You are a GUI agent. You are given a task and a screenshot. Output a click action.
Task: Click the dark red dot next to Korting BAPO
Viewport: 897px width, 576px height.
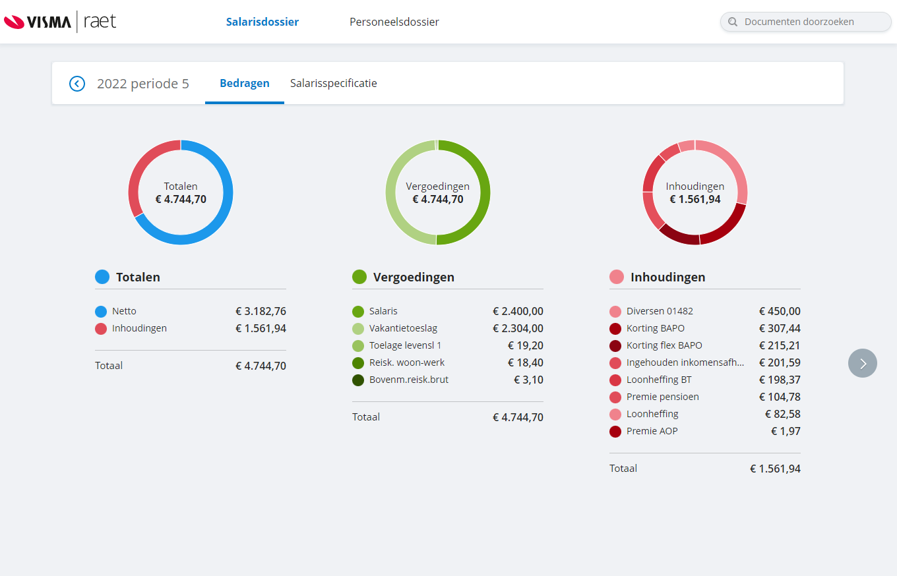click(615, 328)
